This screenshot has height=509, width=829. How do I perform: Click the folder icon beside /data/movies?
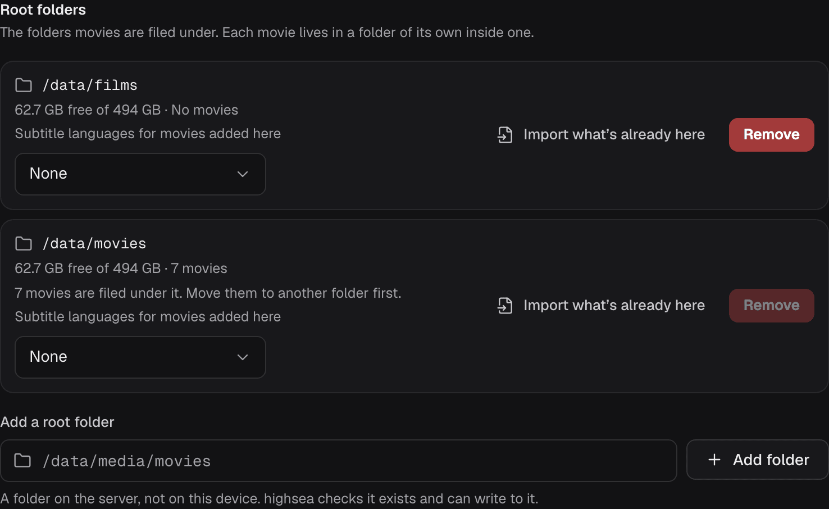pyautogui.click(x=24, y=244)
